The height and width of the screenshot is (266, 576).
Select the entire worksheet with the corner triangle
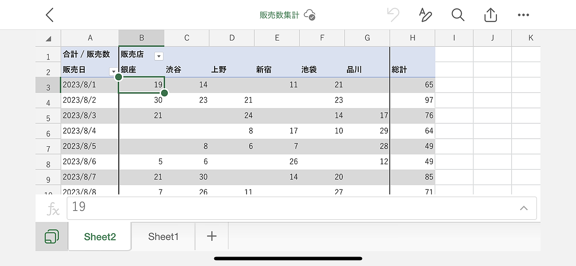(48, 38)
